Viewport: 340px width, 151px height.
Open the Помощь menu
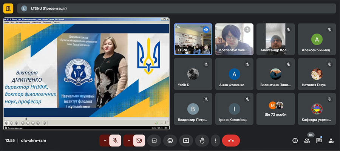coord(56,22)
